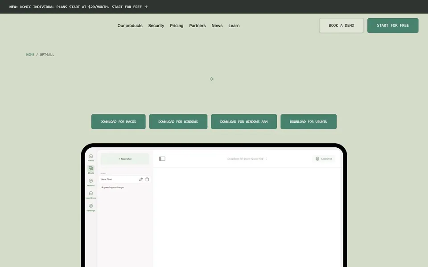Open the Settings gear icon
The image size is (428, 267).
pyautogui.click(x=91, y=206)
